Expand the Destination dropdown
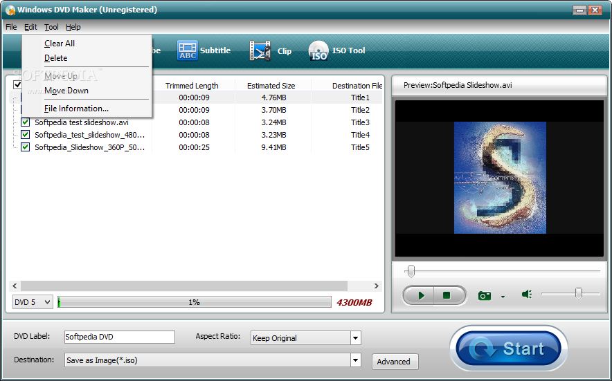This screenshot has width=612, height=381. 356,360
